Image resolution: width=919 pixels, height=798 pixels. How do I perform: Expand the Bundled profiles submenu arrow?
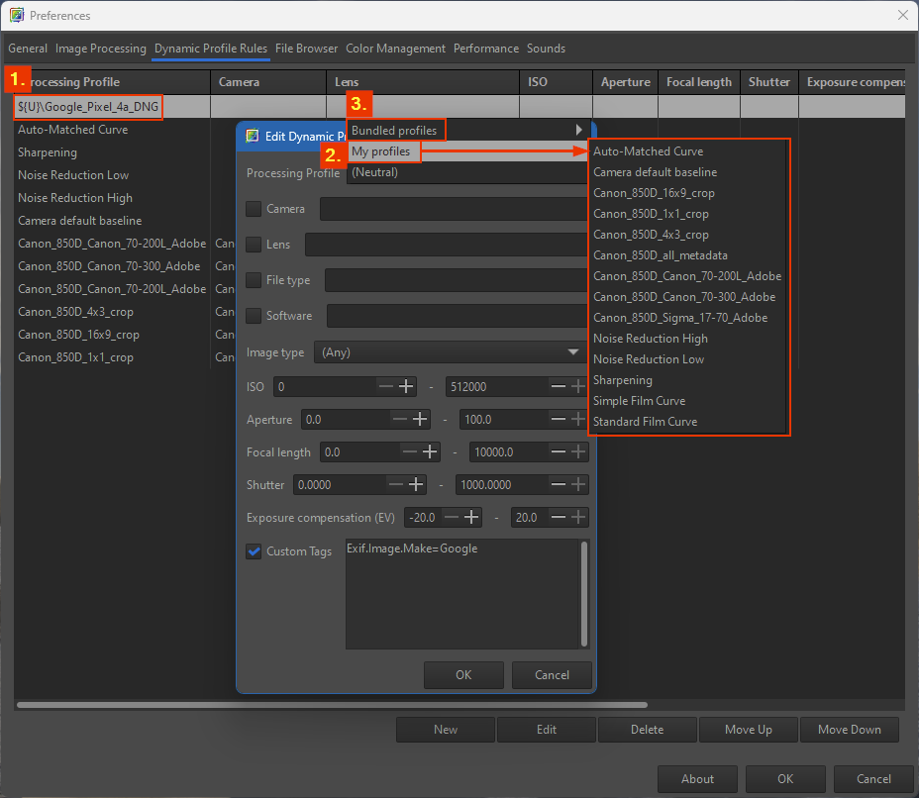click(x=578, y=130)
